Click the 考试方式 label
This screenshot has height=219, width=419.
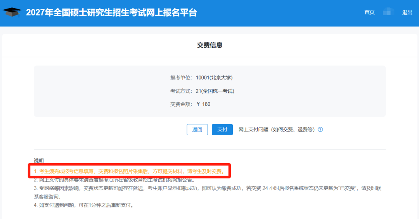click(x=181, y=91)
